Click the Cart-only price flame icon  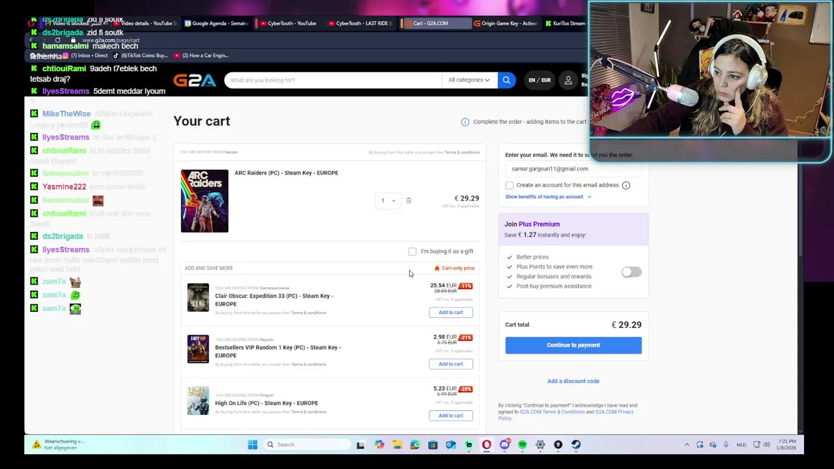437,268
